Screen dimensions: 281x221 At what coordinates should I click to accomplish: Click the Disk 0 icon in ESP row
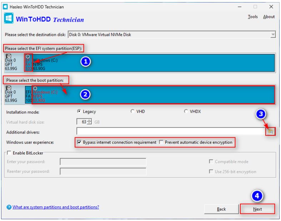pos(9,56)
